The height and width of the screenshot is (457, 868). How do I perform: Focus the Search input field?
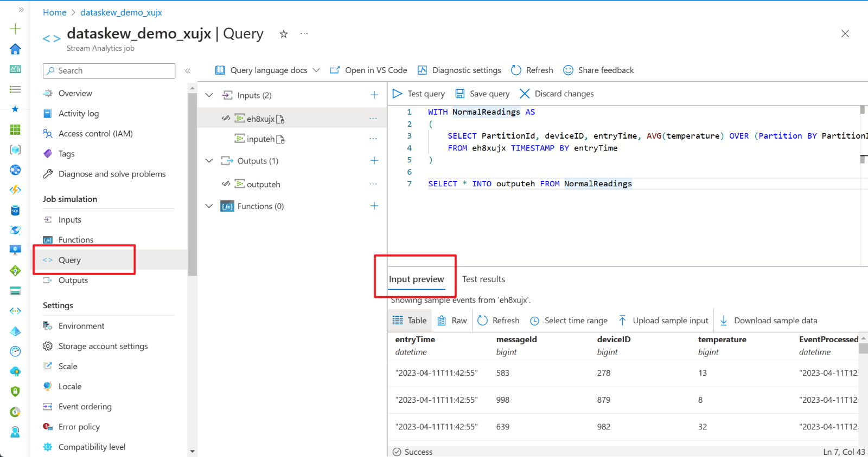[109, 71]
